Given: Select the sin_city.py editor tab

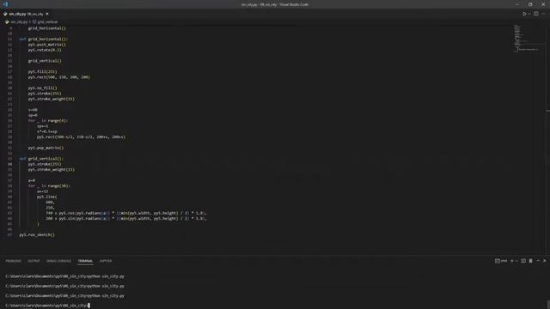Looking at the screenshot, I should pyautogui.click(x=26, y=14).
